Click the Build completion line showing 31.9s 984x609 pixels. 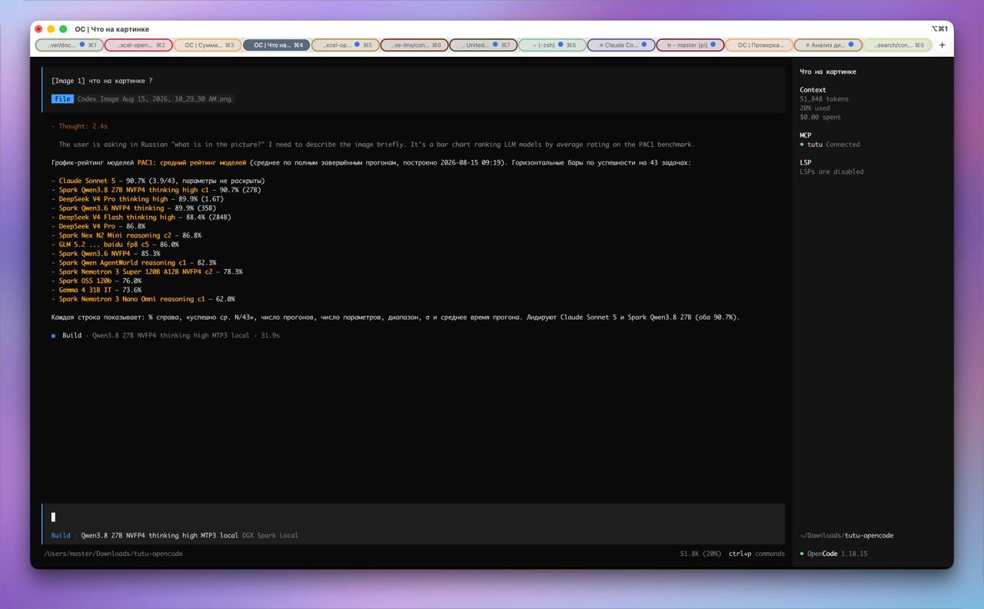tap(166, 336)
